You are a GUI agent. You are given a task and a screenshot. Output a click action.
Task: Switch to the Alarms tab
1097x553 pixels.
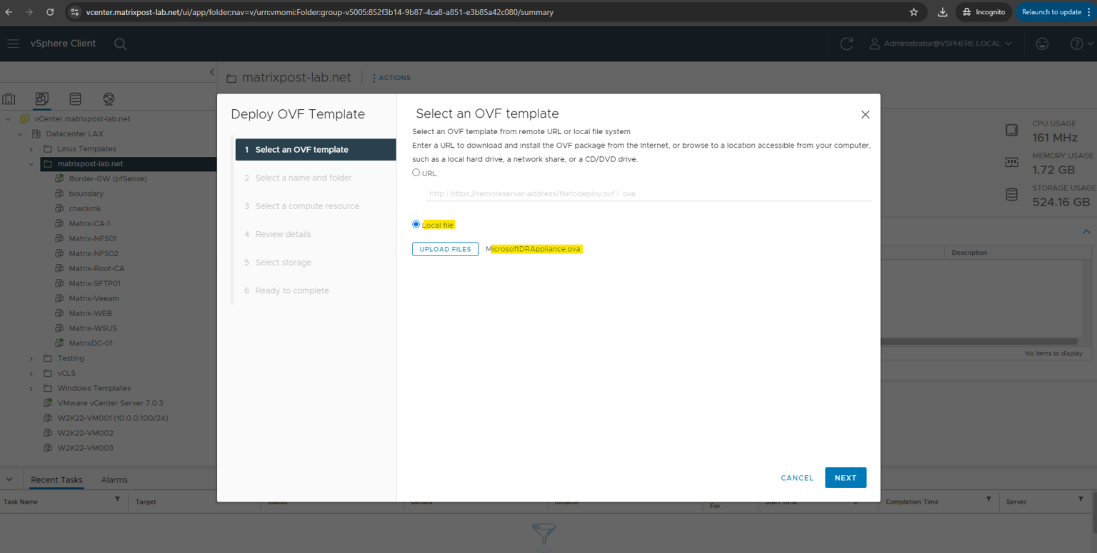point(114,479)
